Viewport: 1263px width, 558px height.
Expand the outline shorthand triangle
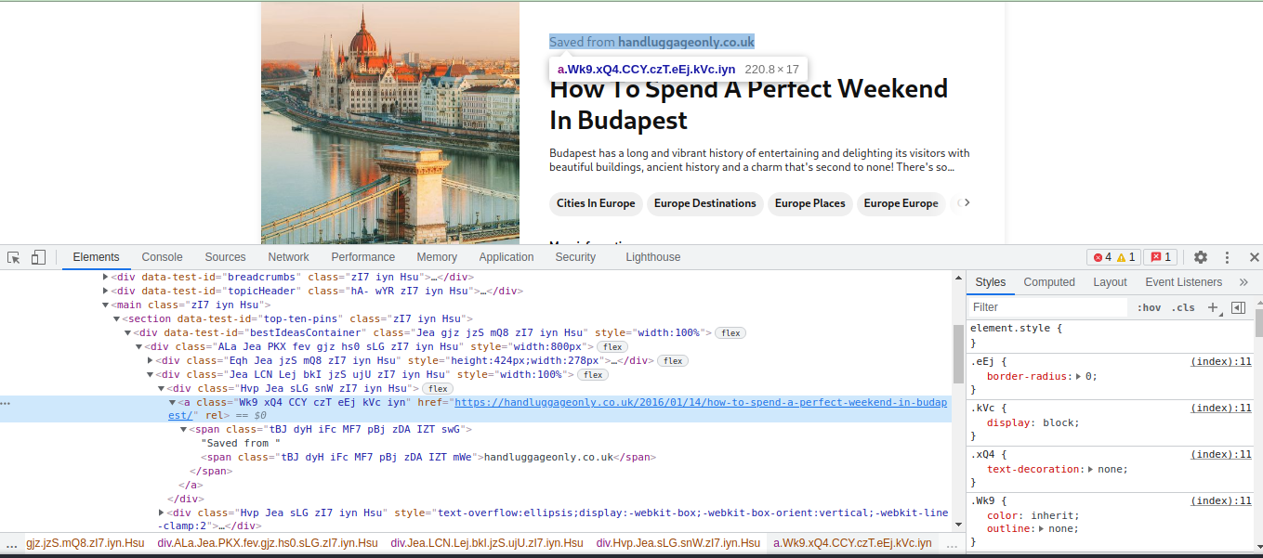1043,529
